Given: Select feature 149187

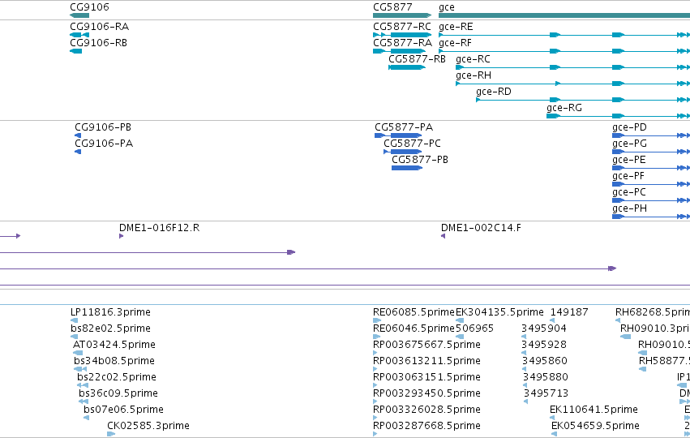Looking at the screenshot, I should pyautogui.click(x=569, y=312).
